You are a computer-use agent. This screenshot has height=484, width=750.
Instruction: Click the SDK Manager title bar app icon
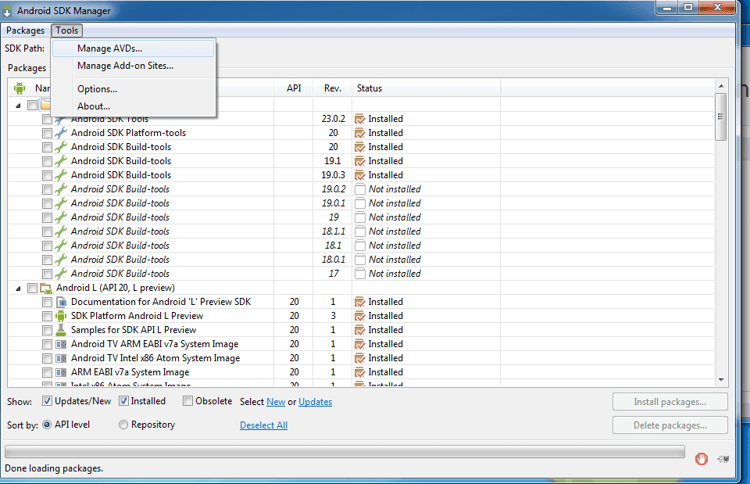pyautogui.click(x=7, y=10)
